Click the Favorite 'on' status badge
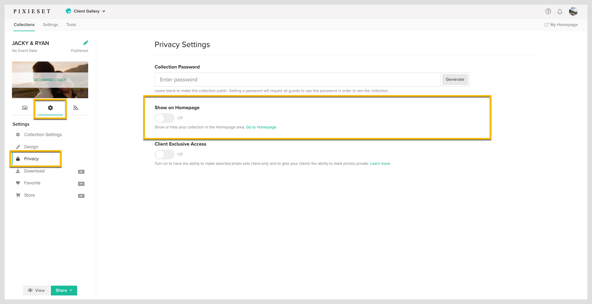The width and height of the screenshot is (592, 304). [x=81, y=184]
